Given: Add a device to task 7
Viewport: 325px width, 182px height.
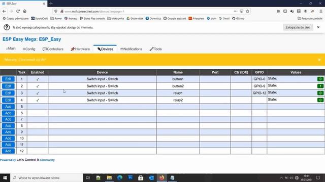Looking at the screenshot, I should click(x=8, y=119).
